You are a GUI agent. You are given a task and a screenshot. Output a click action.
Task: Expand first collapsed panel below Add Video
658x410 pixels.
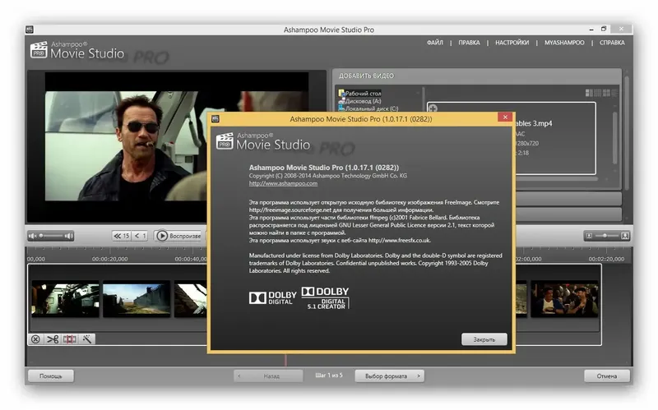(568, 199)
